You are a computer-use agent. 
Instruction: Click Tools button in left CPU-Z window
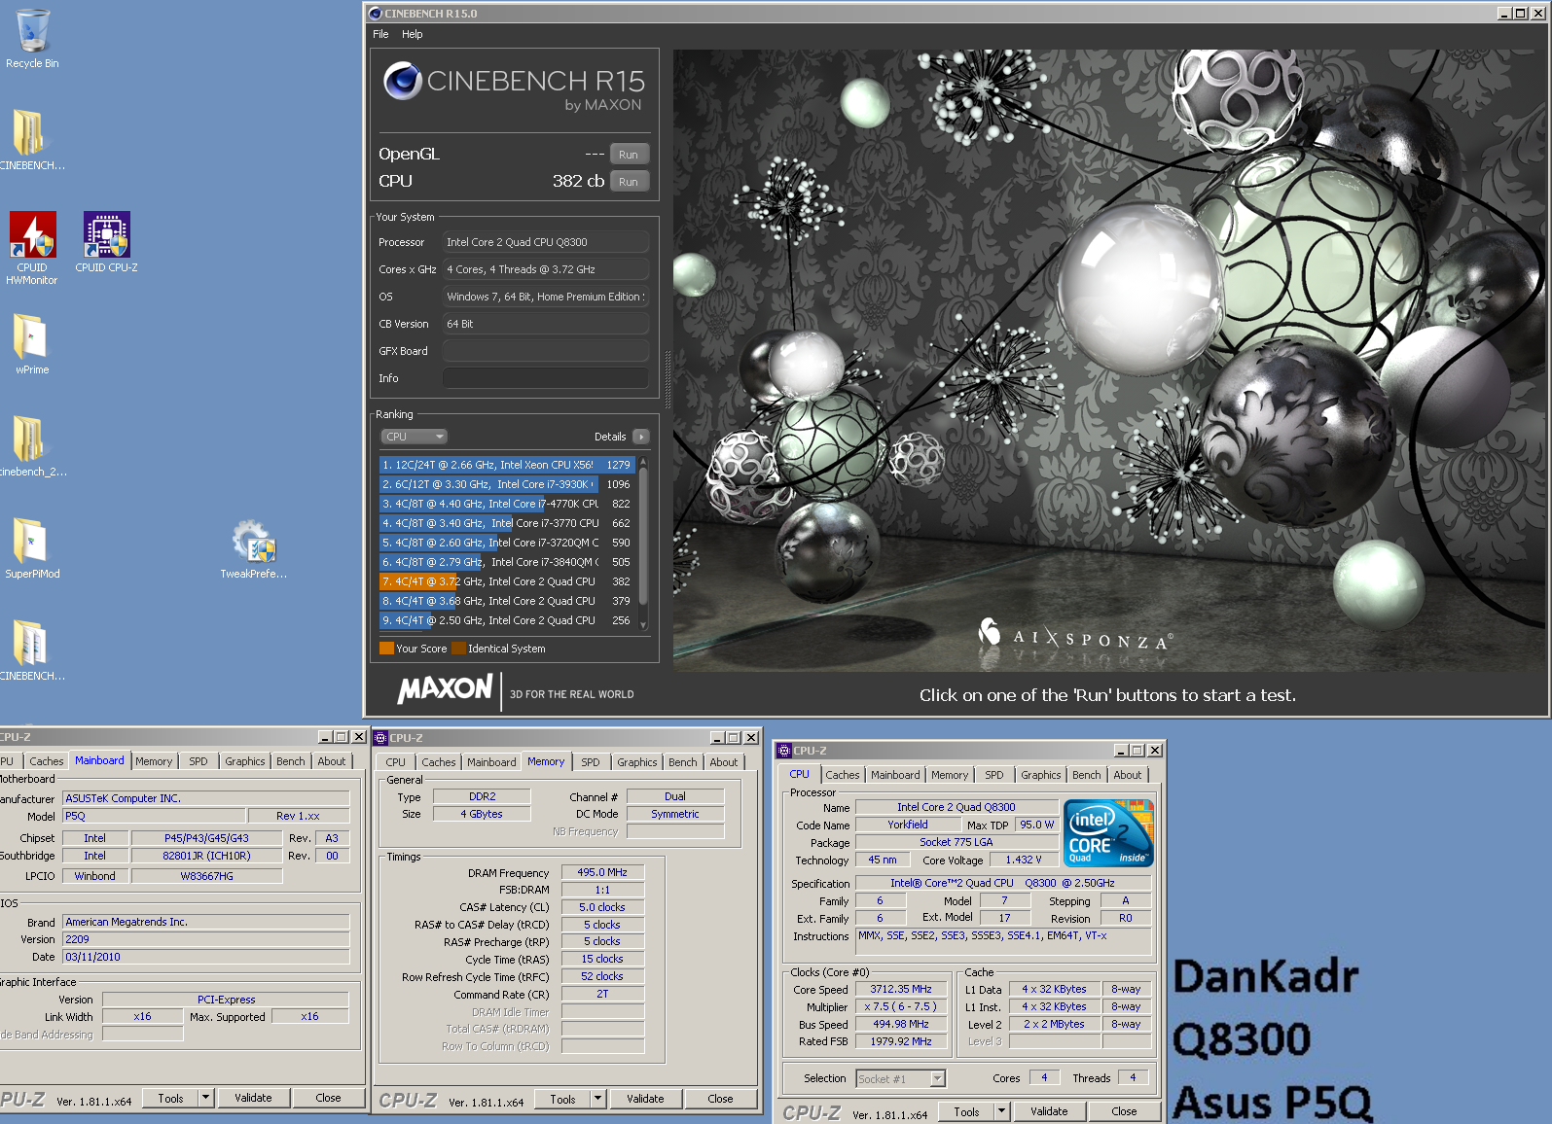click(x=170, y=1098)
